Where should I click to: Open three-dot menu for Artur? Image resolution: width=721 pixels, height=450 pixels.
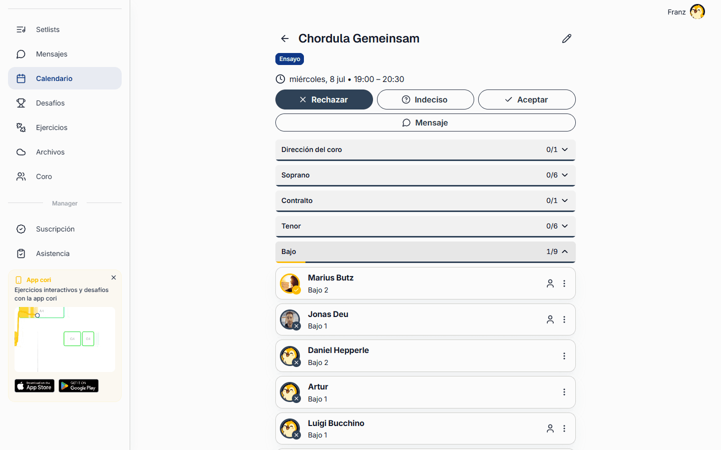[x=564, y=392]
